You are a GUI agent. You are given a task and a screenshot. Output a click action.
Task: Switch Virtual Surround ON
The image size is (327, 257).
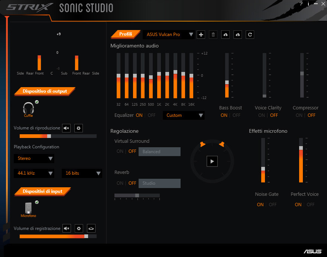120,151
